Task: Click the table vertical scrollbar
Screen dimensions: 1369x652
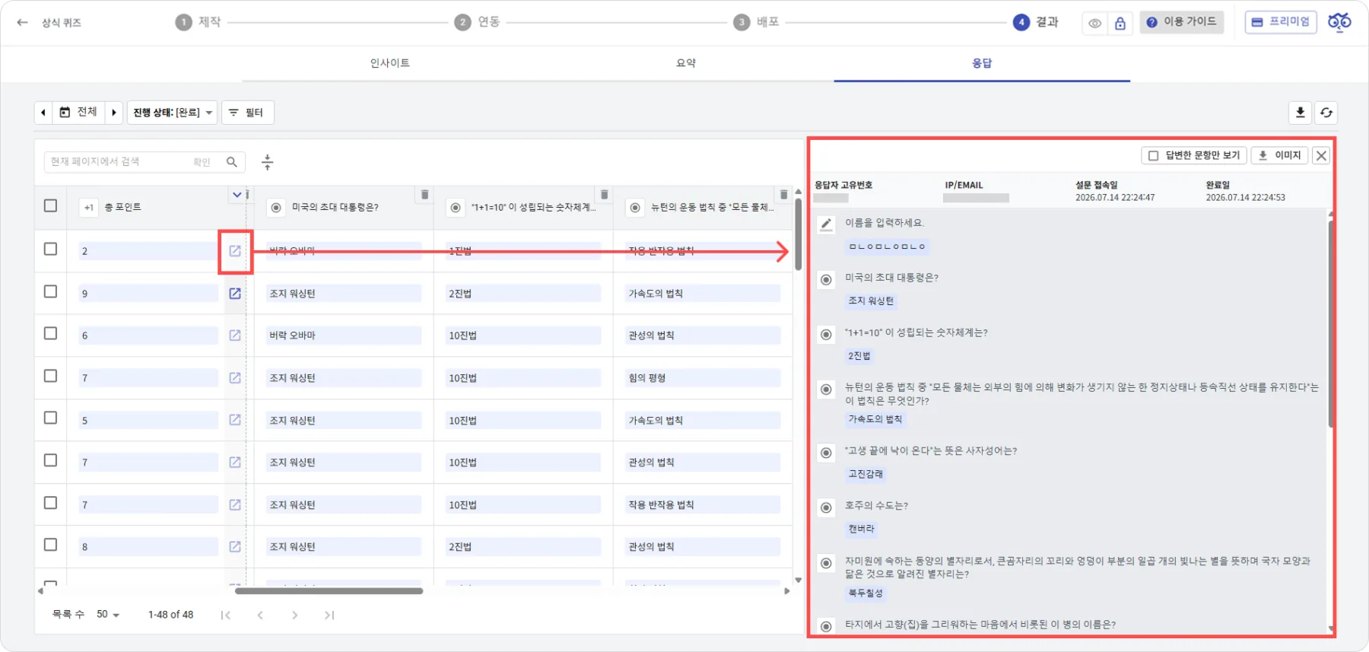Action: 798,234
